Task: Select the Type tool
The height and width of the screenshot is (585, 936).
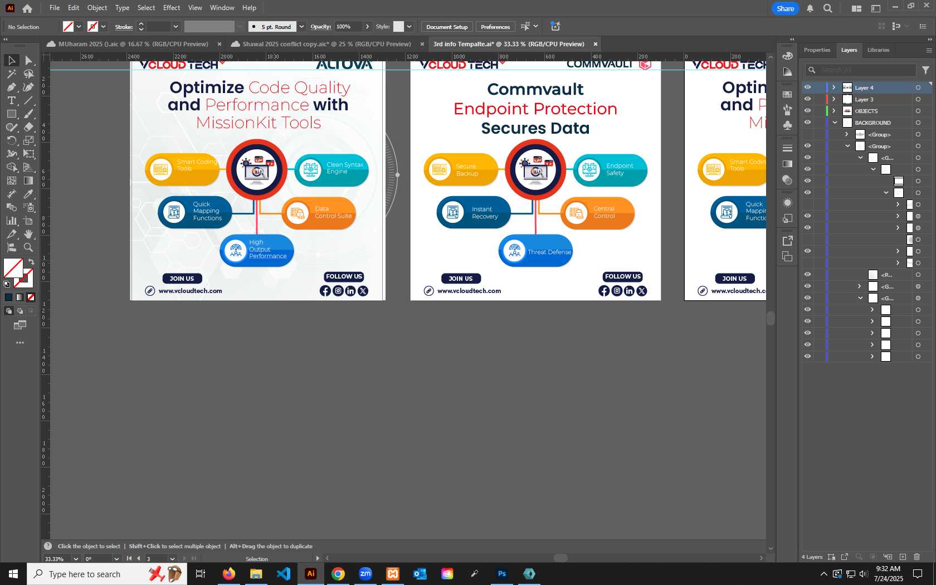Action: [x=11, y=100]
